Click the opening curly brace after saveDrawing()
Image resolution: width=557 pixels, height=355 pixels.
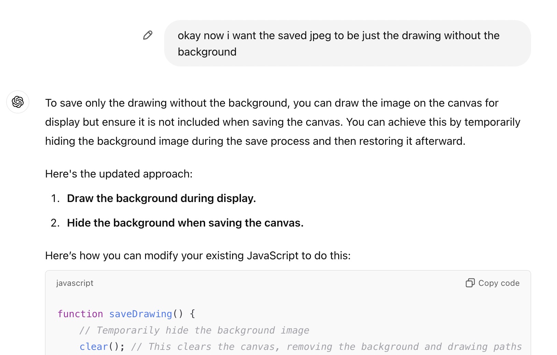[x=192, y=314]
